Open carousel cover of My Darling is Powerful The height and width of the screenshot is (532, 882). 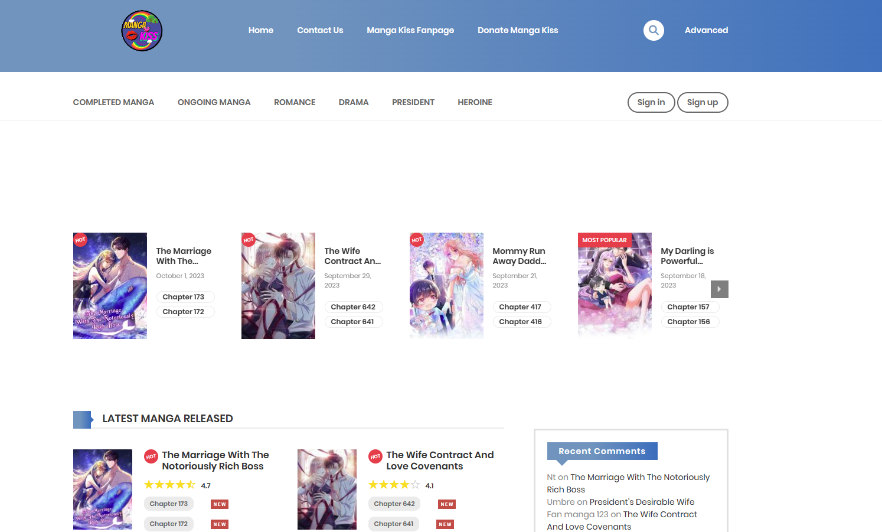click(615, 286)
